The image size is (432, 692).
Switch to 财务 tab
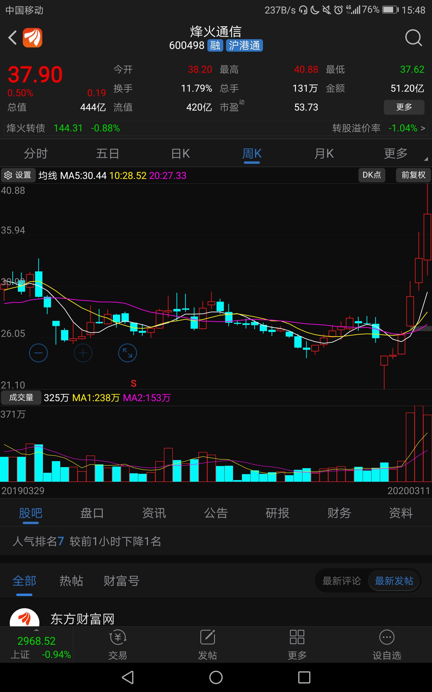pyautogui.click(x=339, y=513)
